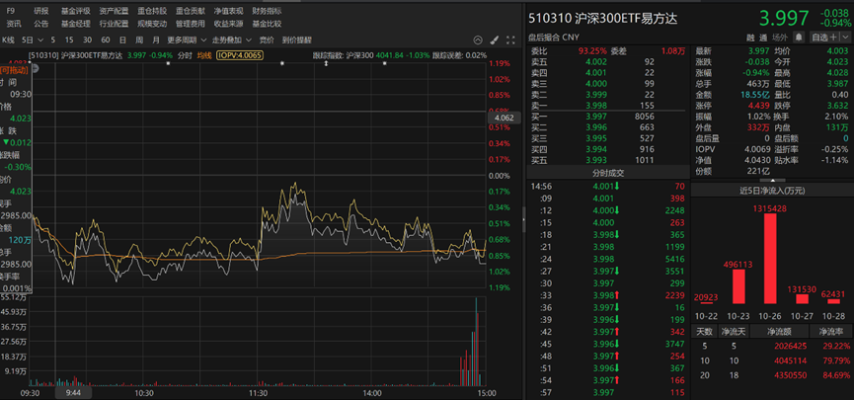
Task: Select the 15-minute period
Action: 69,40
